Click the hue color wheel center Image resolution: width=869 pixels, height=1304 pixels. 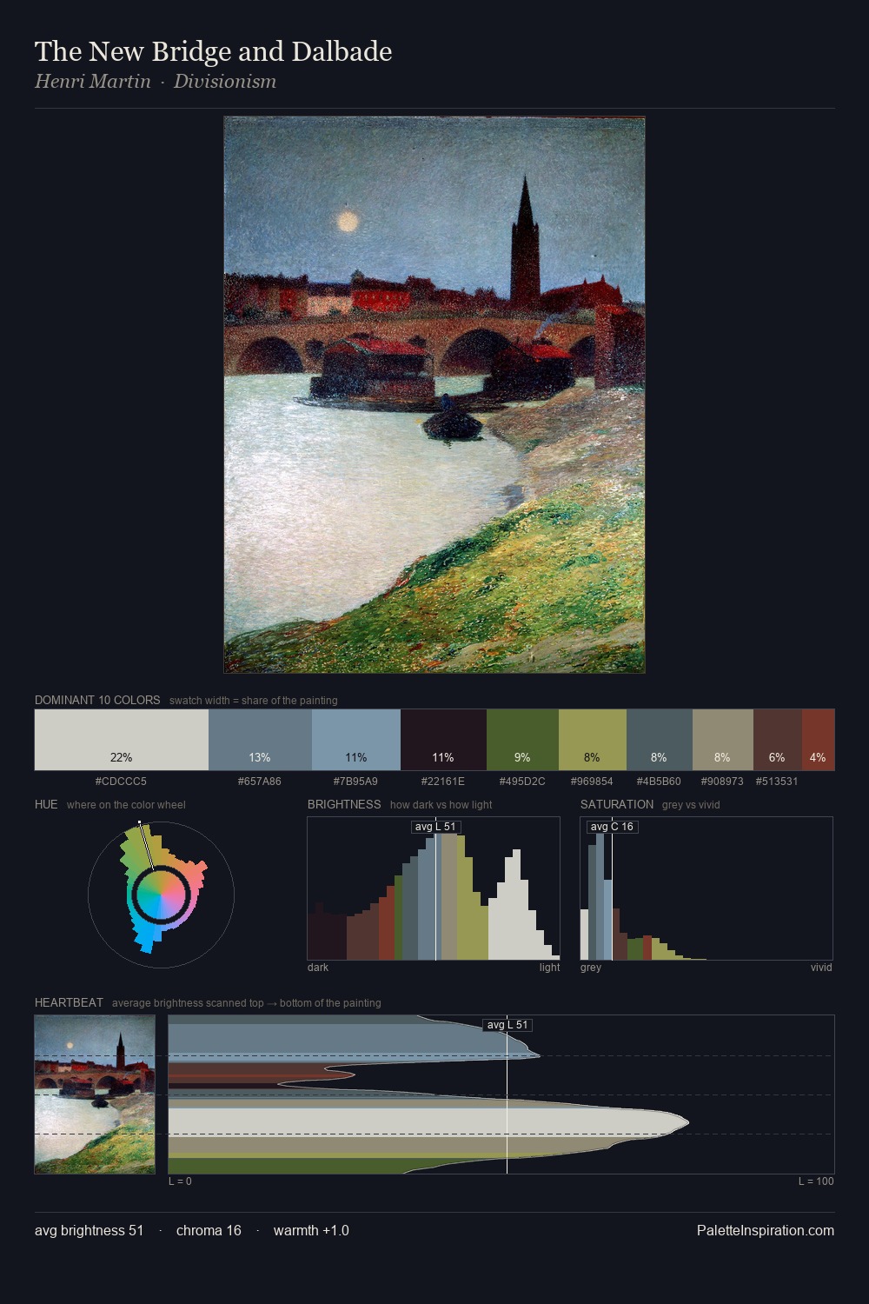[x=161, y=894]
